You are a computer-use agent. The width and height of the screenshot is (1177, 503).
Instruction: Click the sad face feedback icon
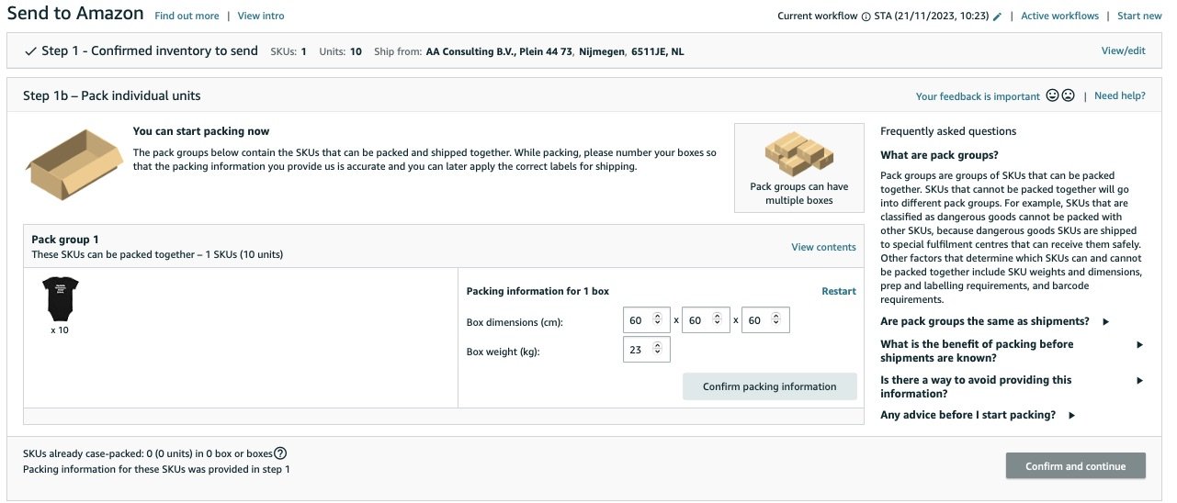[1068, 95]
